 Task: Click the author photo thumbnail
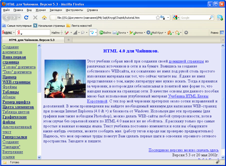point(65,79)
